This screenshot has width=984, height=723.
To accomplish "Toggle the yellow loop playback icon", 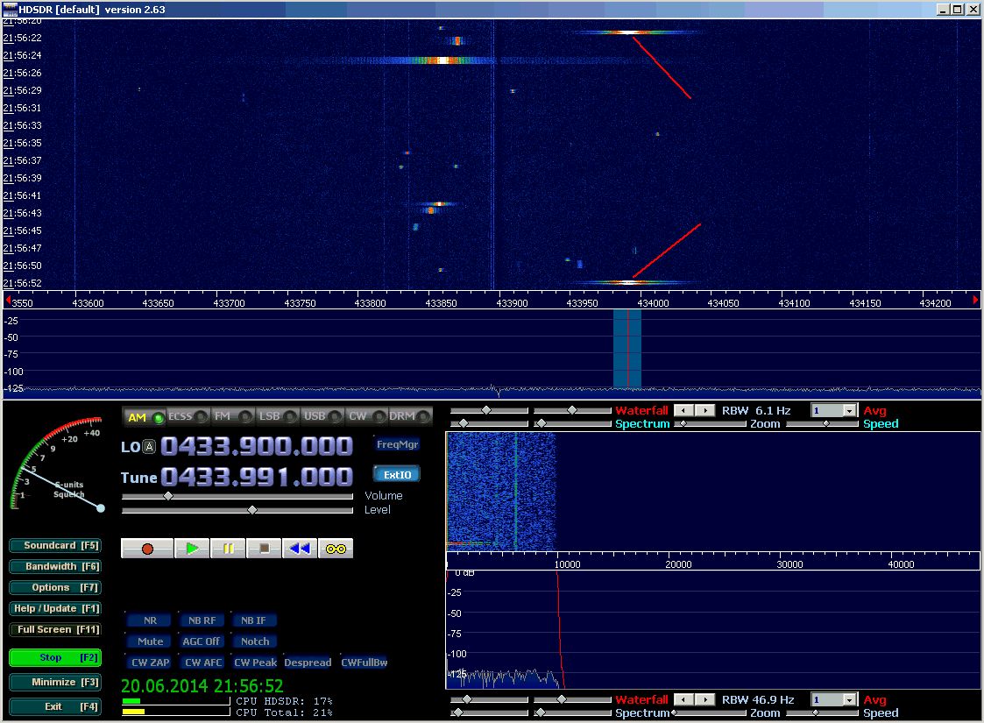I will point(336,549).
